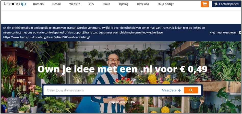Click the plus icon next to Meerdere
The width and height of the screenshot is (242, 114).
click(179, 90)
